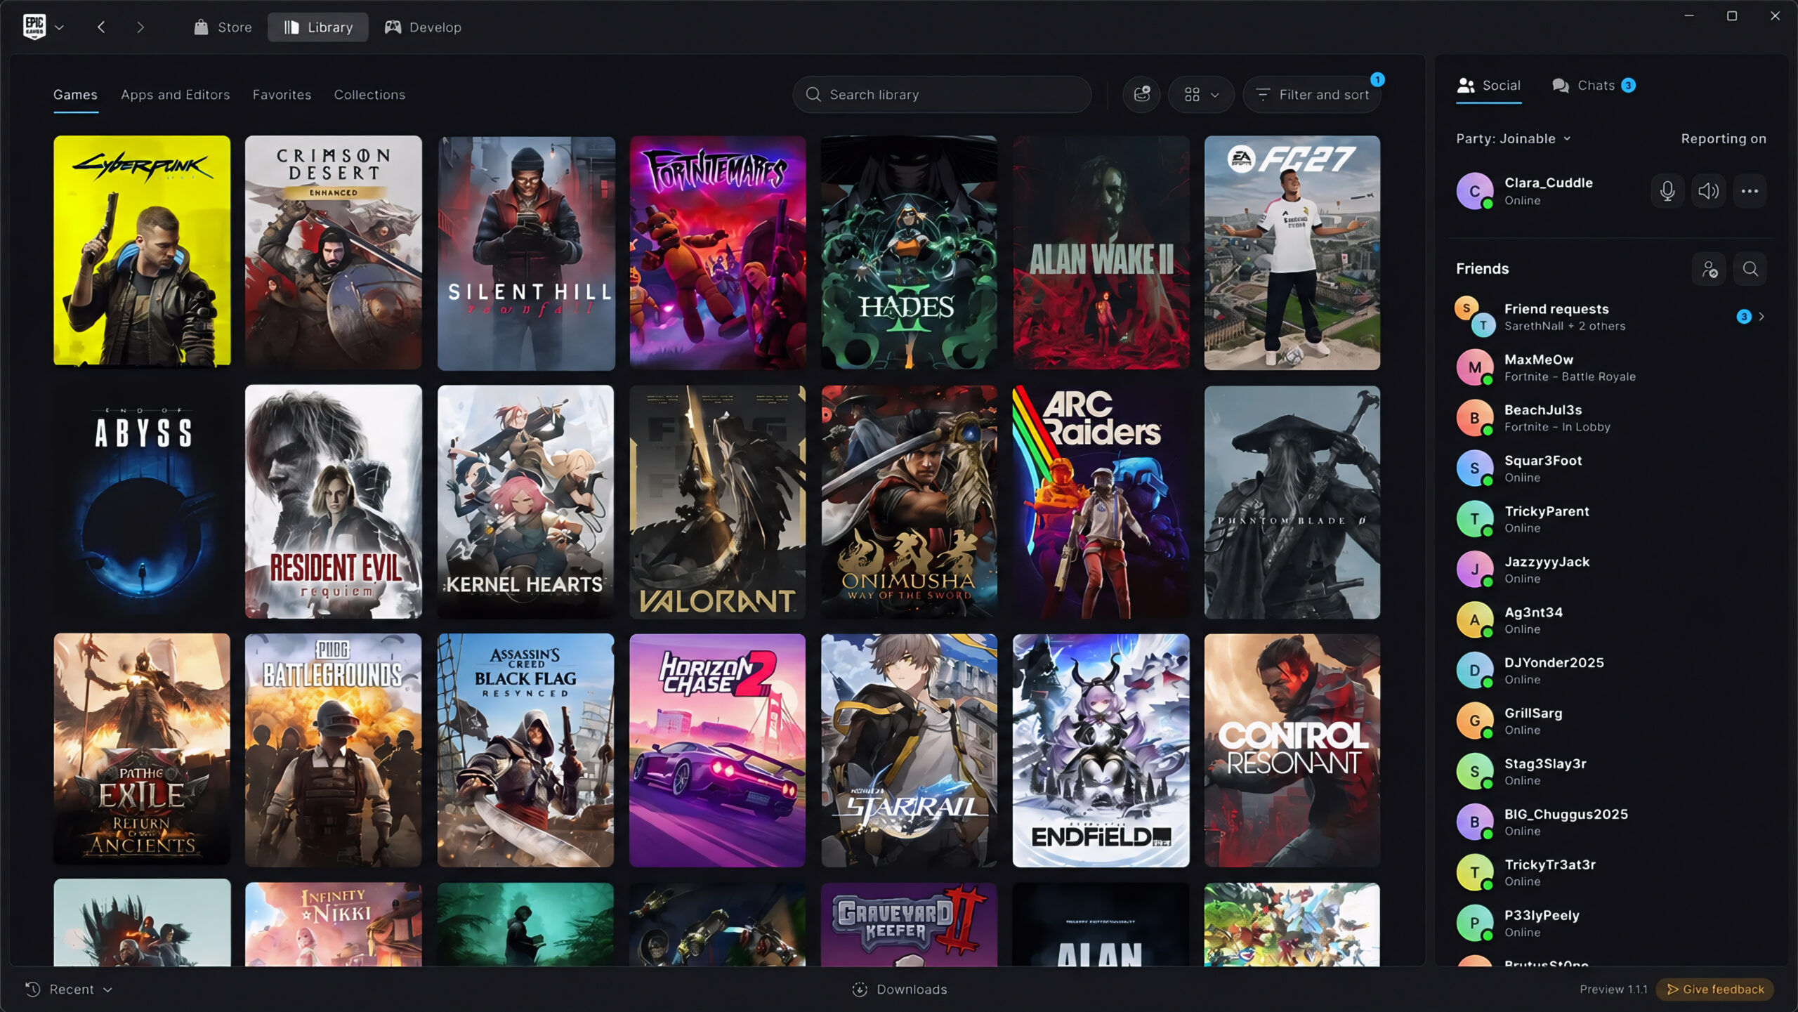1798x1012 pixels.
Task: Open Friend requests from SarethNall
Action: point(1610,317)
